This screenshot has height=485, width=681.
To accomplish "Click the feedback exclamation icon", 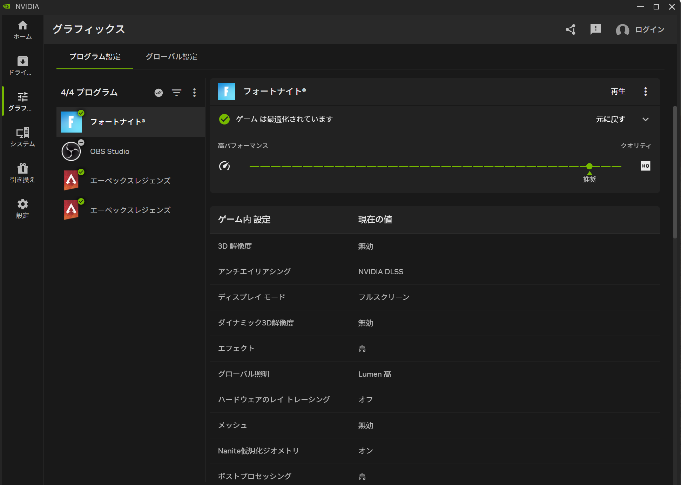I will (595, 29).
